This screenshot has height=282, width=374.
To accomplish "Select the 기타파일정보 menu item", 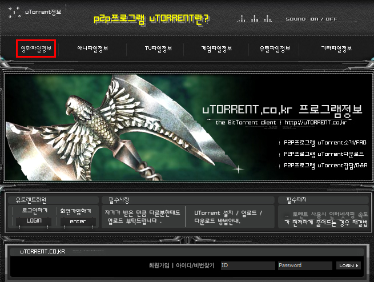I will 336,49.
